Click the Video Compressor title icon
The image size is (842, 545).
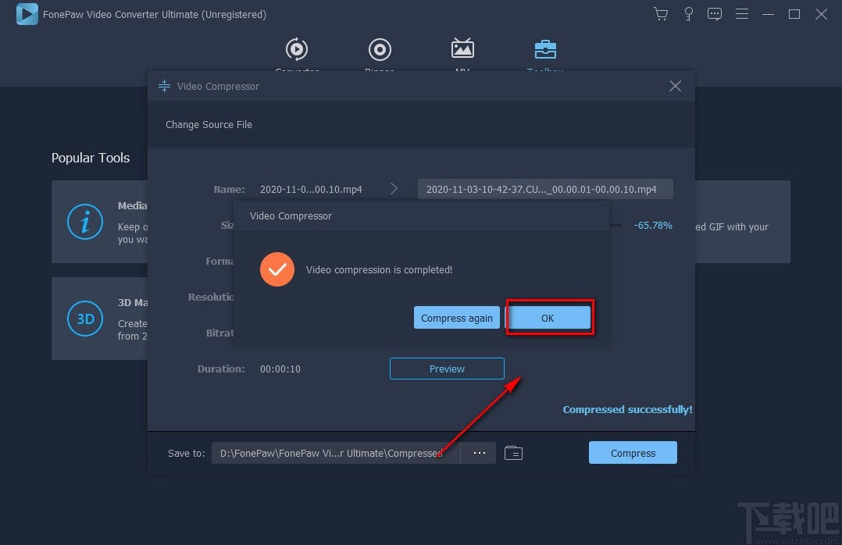point(164,86)
